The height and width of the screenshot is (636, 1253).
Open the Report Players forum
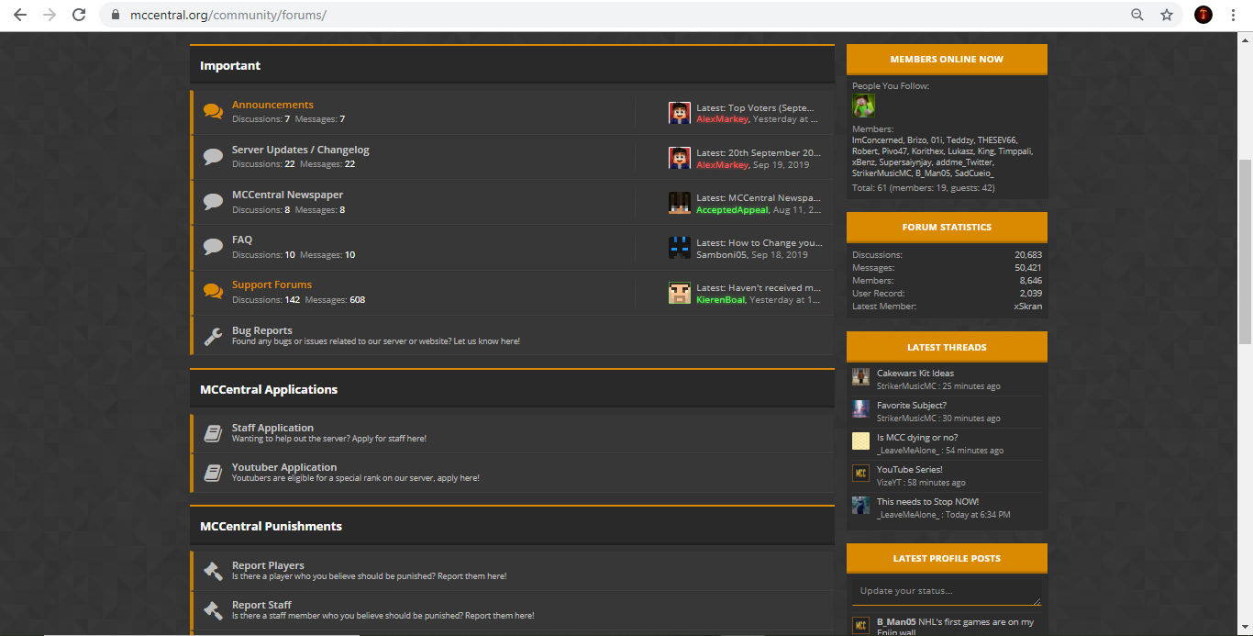[268, 565]
